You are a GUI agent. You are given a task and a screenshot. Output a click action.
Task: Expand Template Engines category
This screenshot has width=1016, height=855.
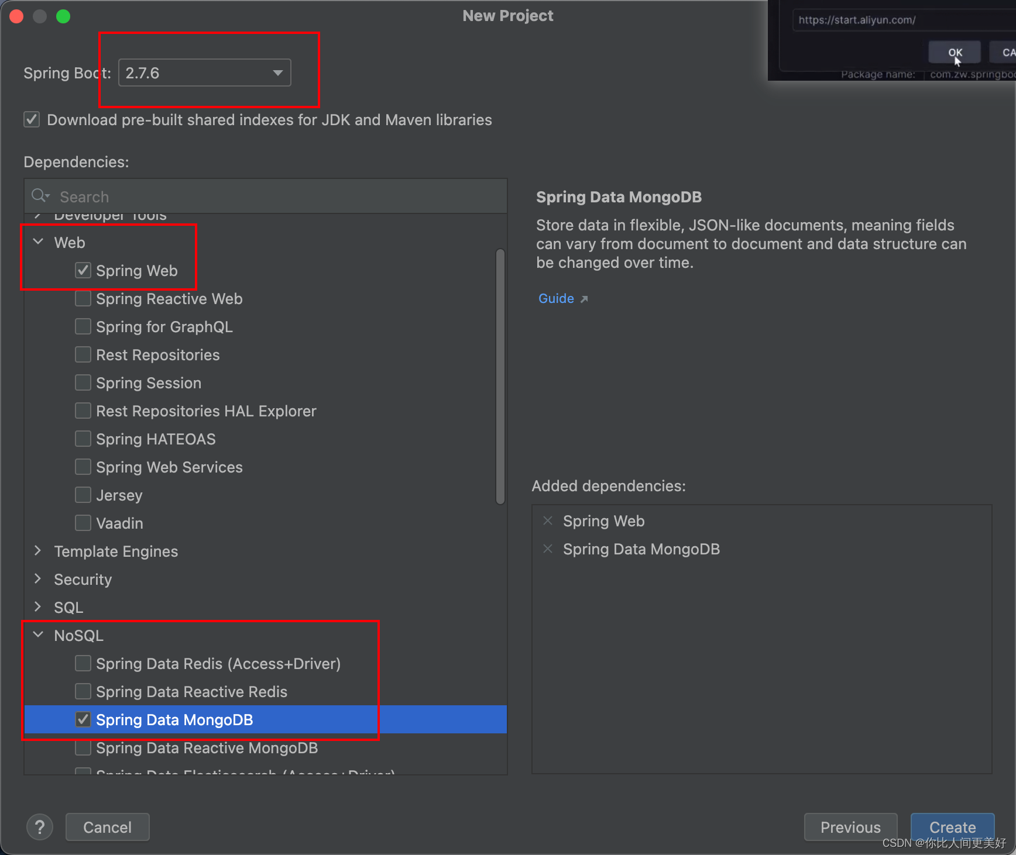[38, 550]
